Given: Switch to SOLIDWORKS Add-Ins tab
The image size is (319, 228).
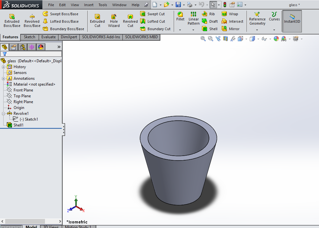Looking at the screenshot, I should tap(101, 37).
